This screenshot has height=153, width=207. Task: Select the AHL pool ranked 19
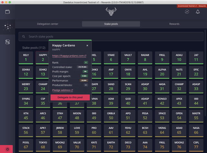pyautogui.click(x=145, y=72)
